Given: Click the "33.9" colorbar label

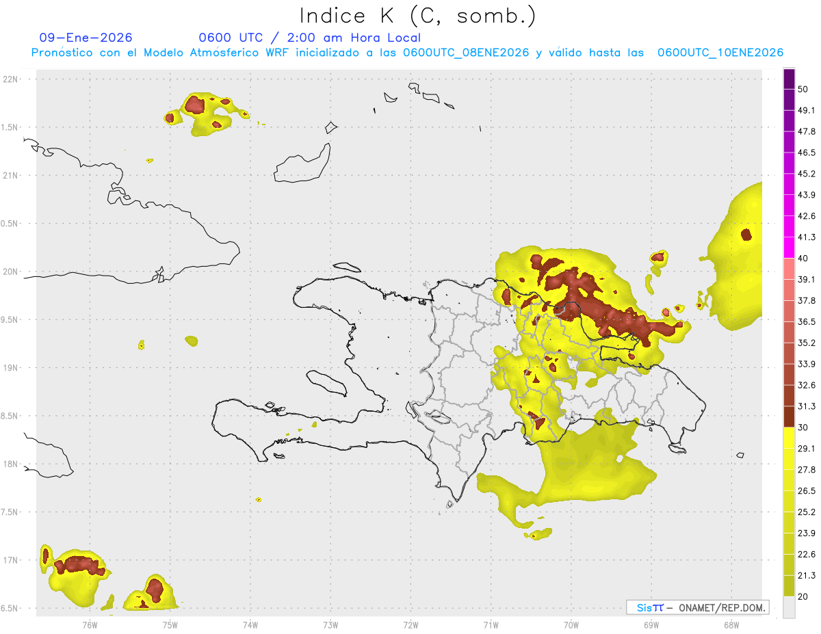Looking at the screenshot, I should [x=807, y=364].
